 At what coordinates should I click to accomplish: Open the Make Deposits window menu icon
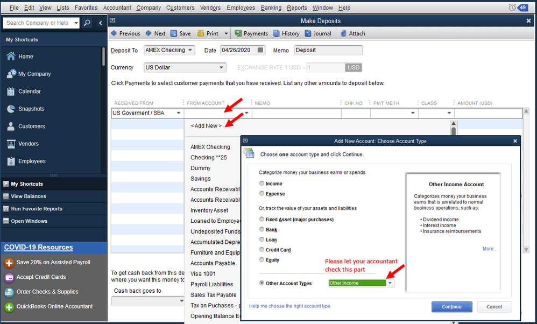(112, 20)
